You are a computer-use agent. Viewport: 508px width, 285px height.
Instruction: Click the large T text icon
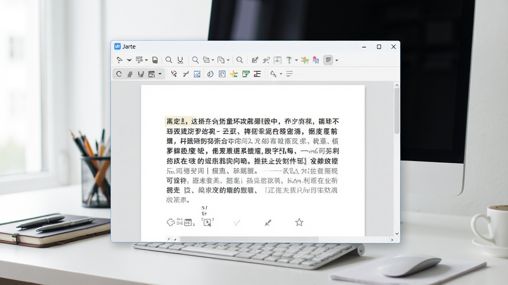click(x=289, y=60)
